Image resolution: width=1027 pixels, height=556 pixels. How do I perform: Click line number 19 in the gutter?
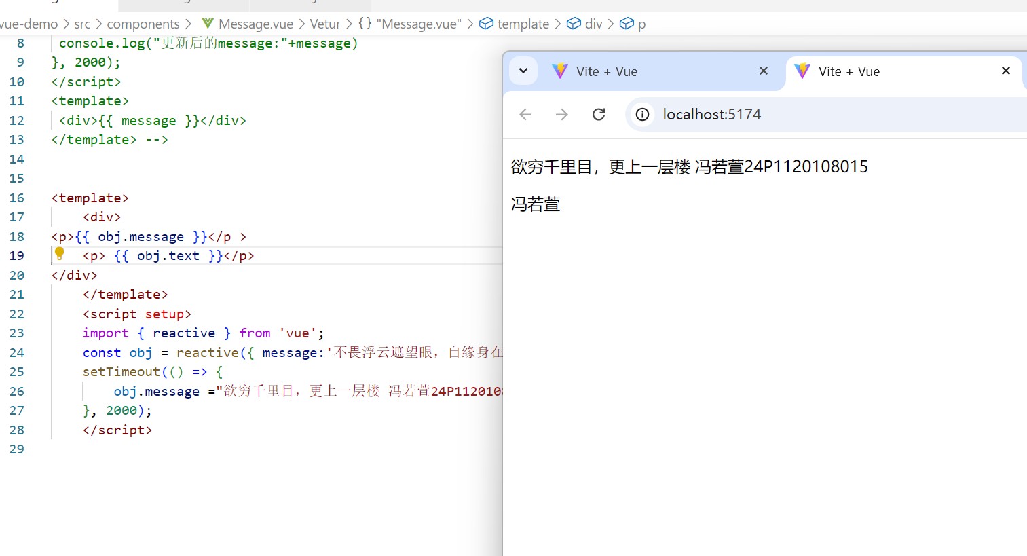point(16,256)
